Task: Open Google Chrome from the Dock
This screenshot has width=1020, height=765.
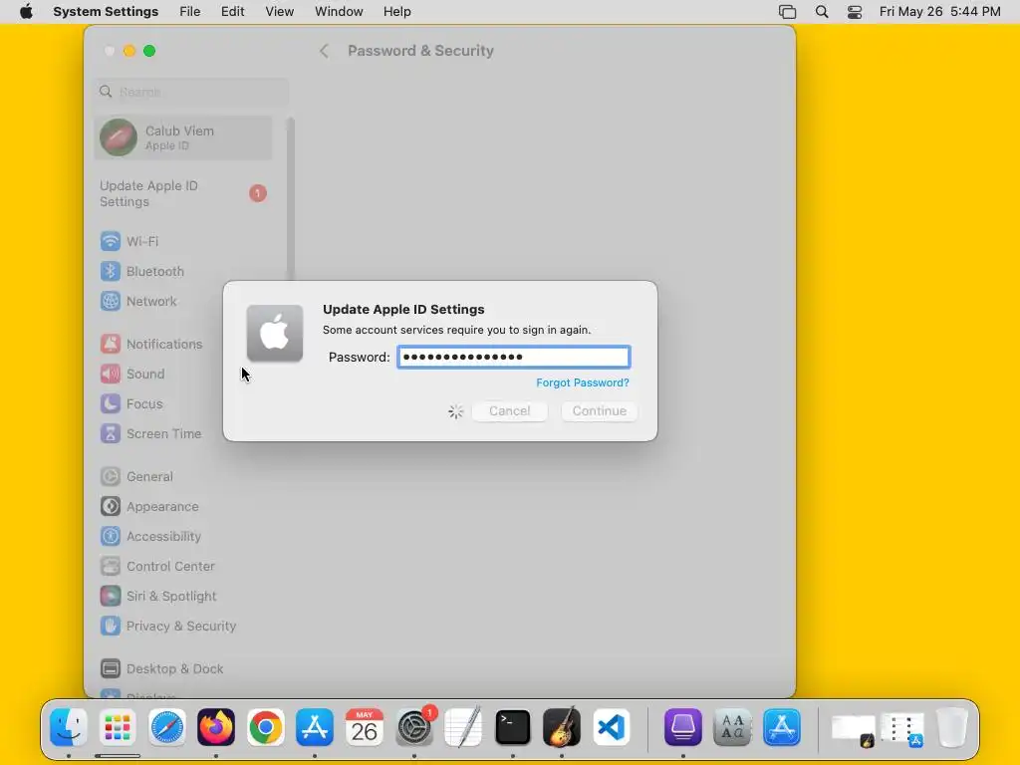Action: coord(265,727)
